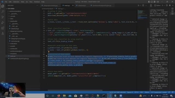
Task: Open Windows search circle on taskbar
Action: (x=47, y=96)
